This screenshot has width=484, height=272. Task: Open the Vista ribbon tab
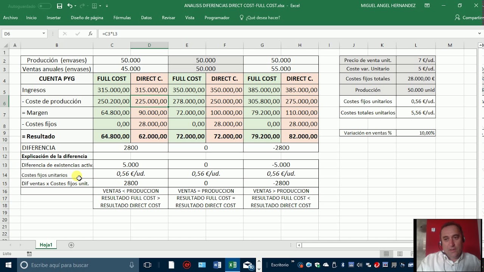pos(190,18)
